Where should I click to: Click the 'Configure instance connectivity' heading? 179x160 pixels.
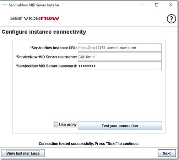point(44,32)
